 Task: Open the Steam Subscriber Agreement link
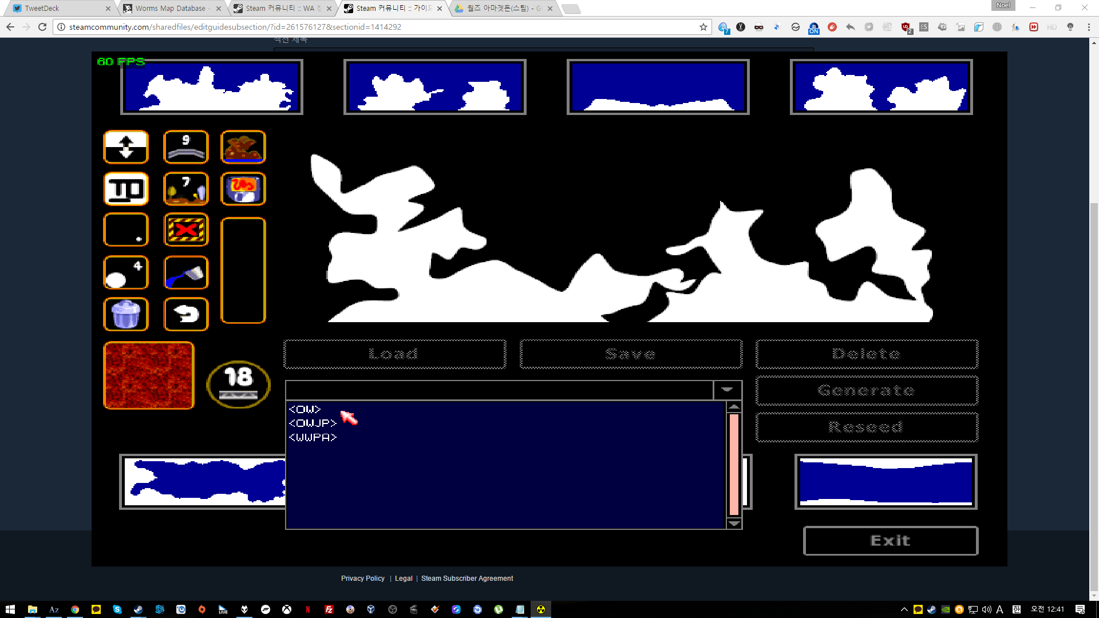coord(467,579)
